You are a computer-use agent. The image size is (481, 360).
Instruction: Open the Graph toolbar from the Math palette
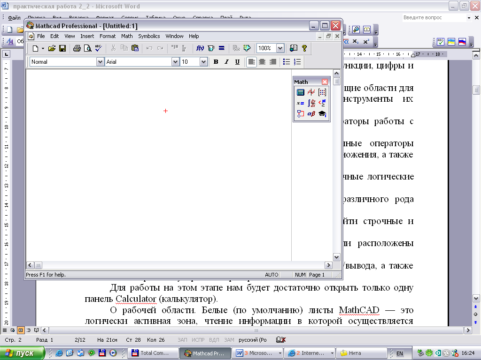[x=311, y=92]
